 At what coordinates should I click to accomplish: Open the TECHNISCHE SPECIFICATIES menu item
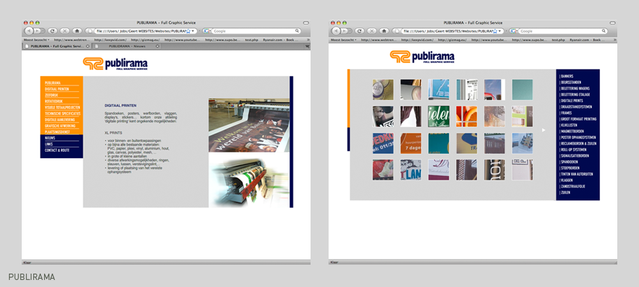(63, 114)
